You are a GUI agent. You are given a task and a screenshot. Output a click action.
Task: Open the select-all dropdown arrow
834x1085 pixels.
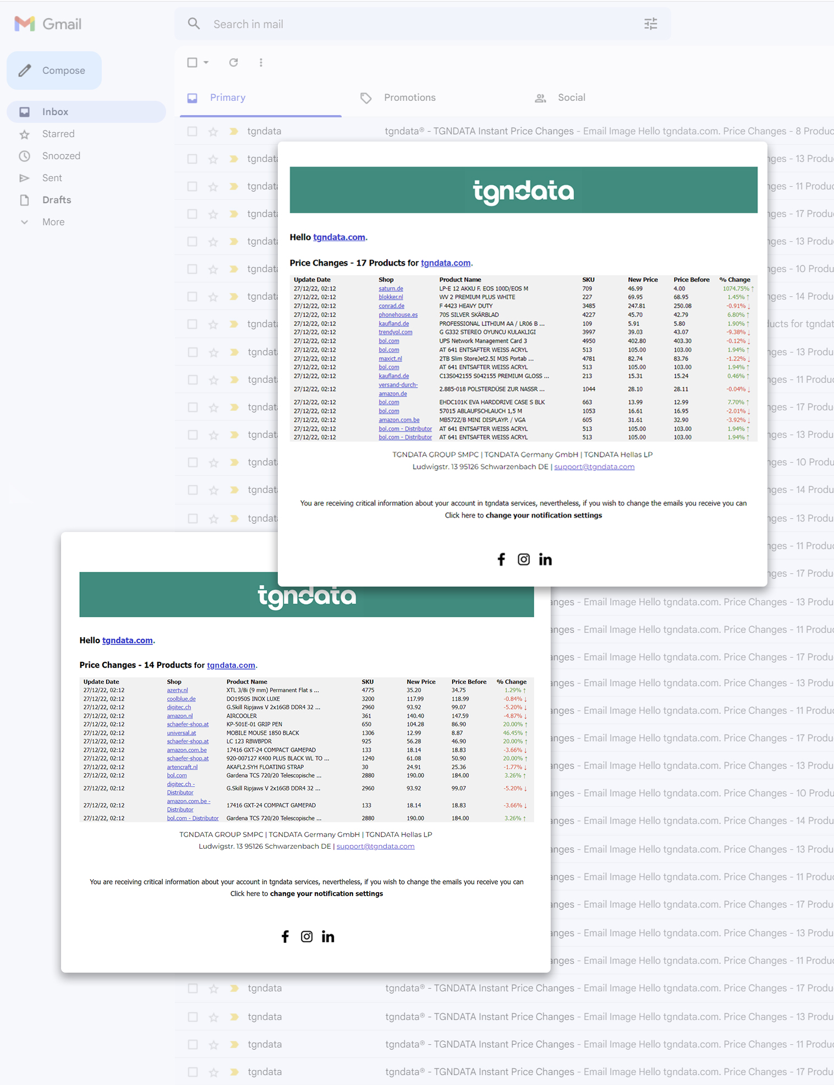point(206,62)
